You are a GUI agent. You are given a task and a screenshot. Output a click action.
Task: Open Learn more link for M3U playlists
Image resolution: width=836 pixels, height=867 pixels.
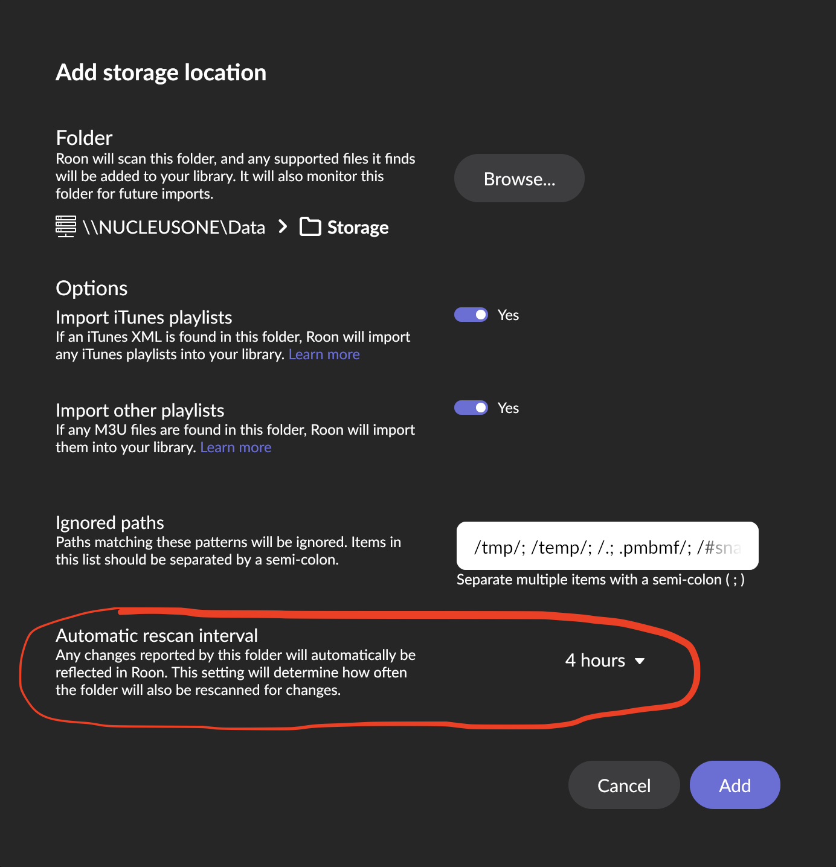236,447
